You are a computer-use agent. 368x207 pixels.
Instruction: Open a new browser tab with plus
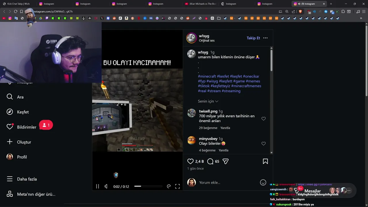click(331, 4)
